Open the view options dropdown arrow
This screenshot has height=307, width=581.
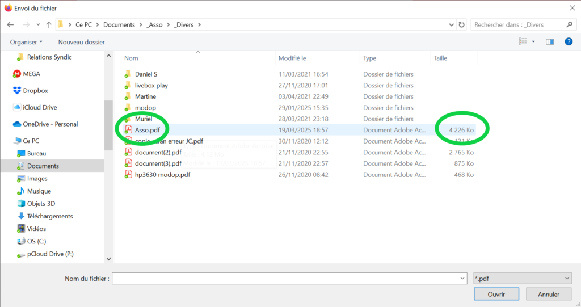point(533,41)
